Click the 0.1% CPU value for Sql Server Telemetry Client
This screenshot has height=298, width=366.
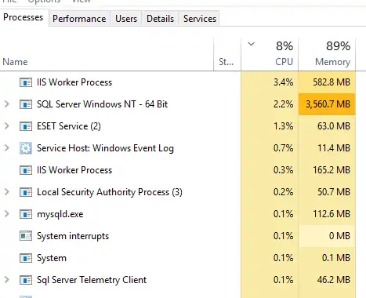[283, 280]
